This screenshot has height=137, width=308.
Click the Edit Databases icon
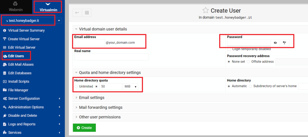[x=5, y=73]
